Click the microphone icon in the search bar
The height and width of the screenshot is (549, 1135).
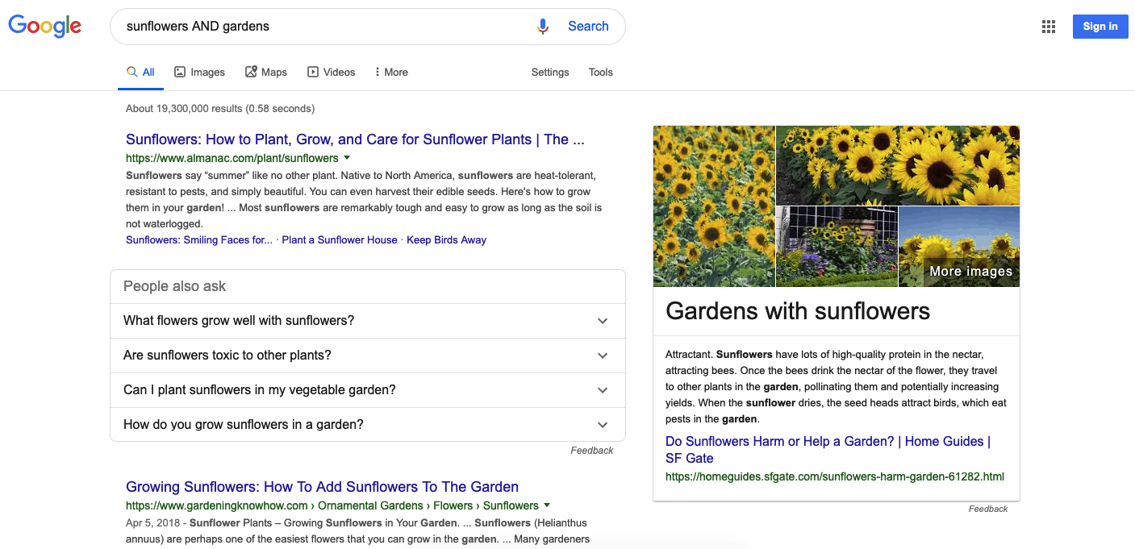point(542,26)
